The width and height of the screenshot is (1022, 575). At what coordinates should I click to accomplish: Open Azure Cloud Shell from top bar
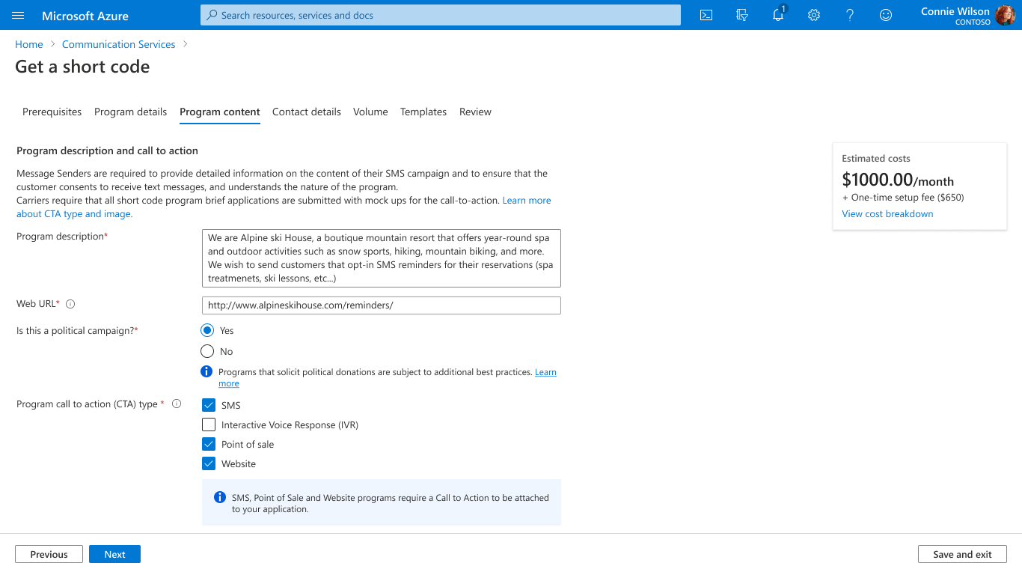706,15
